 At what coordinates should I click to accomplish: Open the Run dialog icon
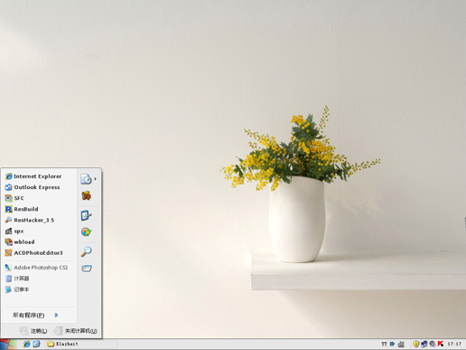click(87, 268)
